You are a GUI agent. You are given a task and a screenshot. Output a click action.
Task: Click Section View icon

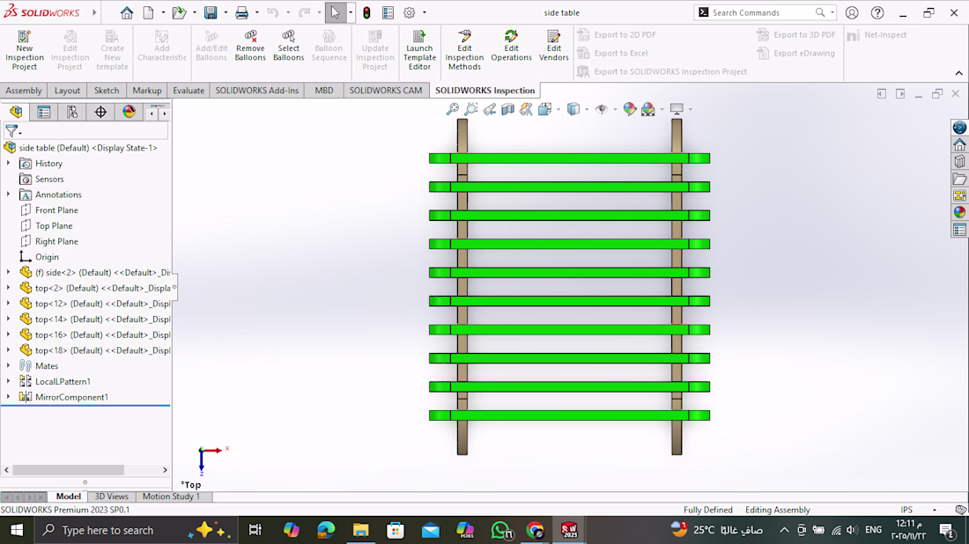[508, 109]
